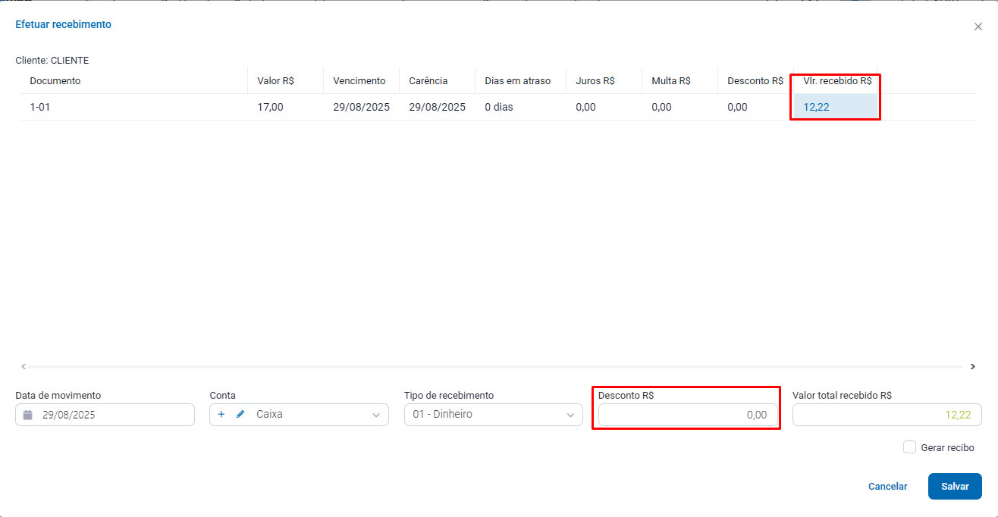
Task: Click the Dias em atraso column header
Action: click(517, 81)
